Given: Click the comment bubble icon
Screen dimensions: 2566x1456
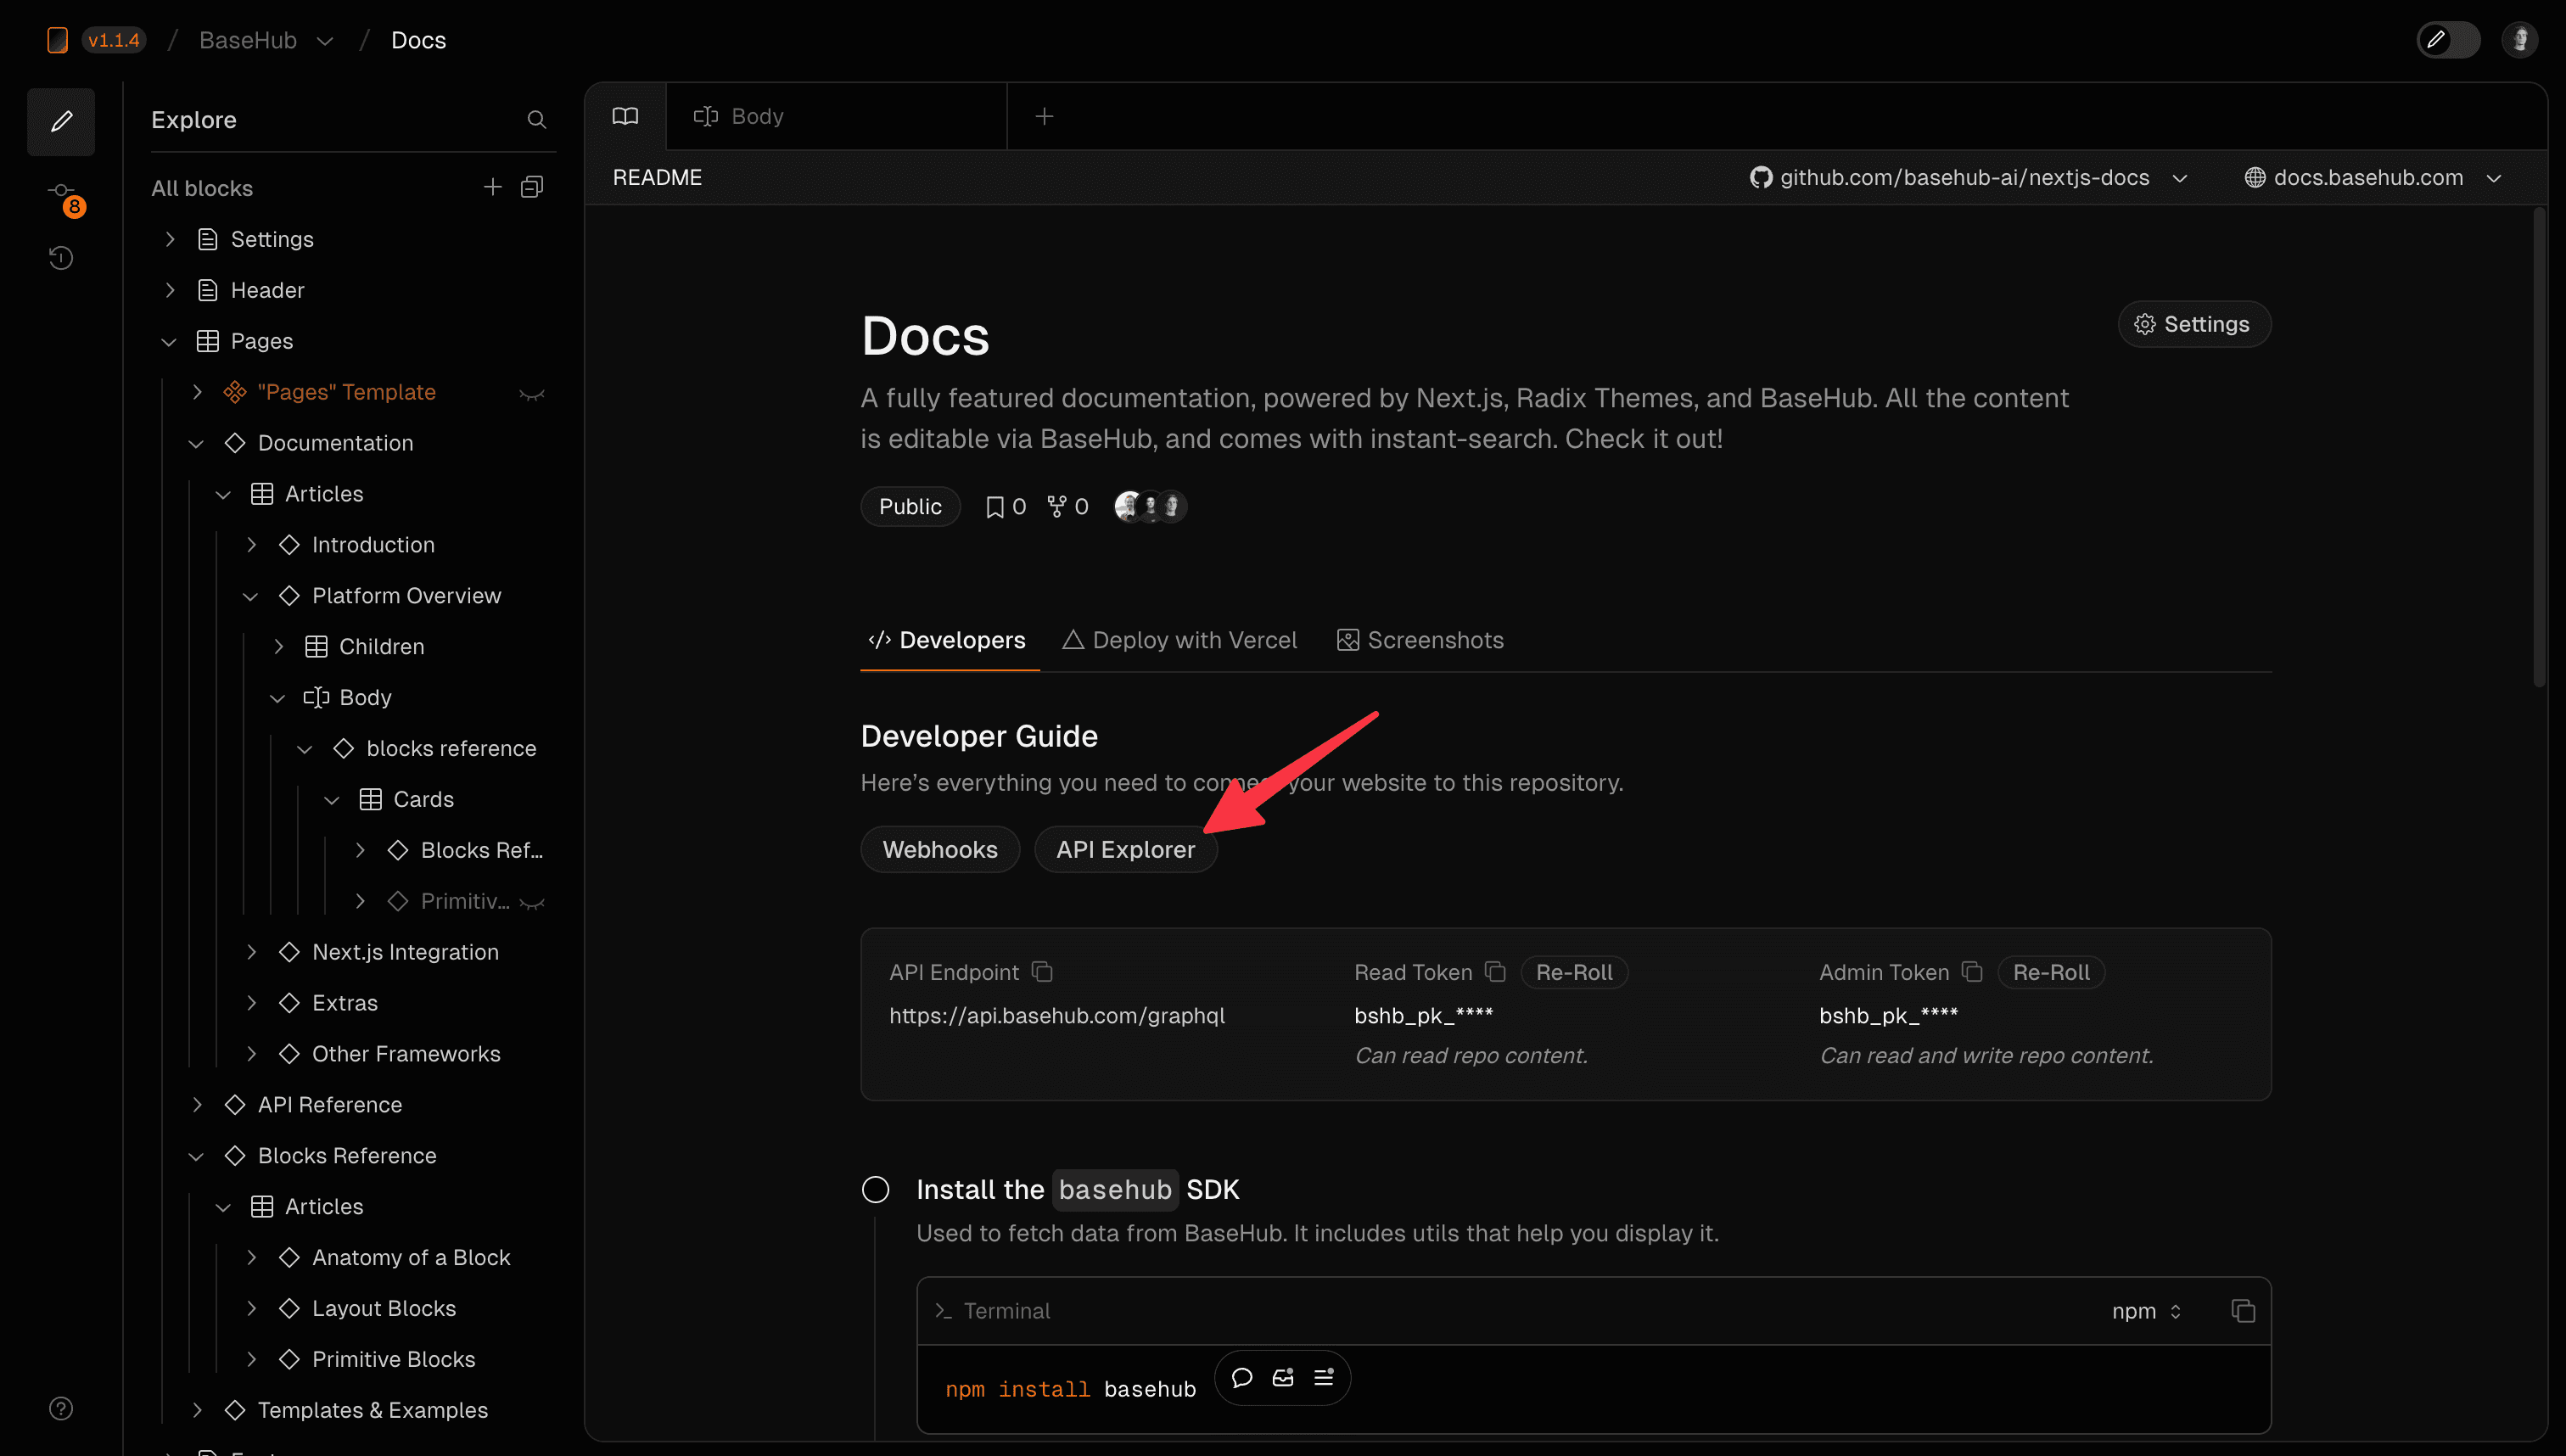Looking at the screenshot, I should click(1242, 1378).
